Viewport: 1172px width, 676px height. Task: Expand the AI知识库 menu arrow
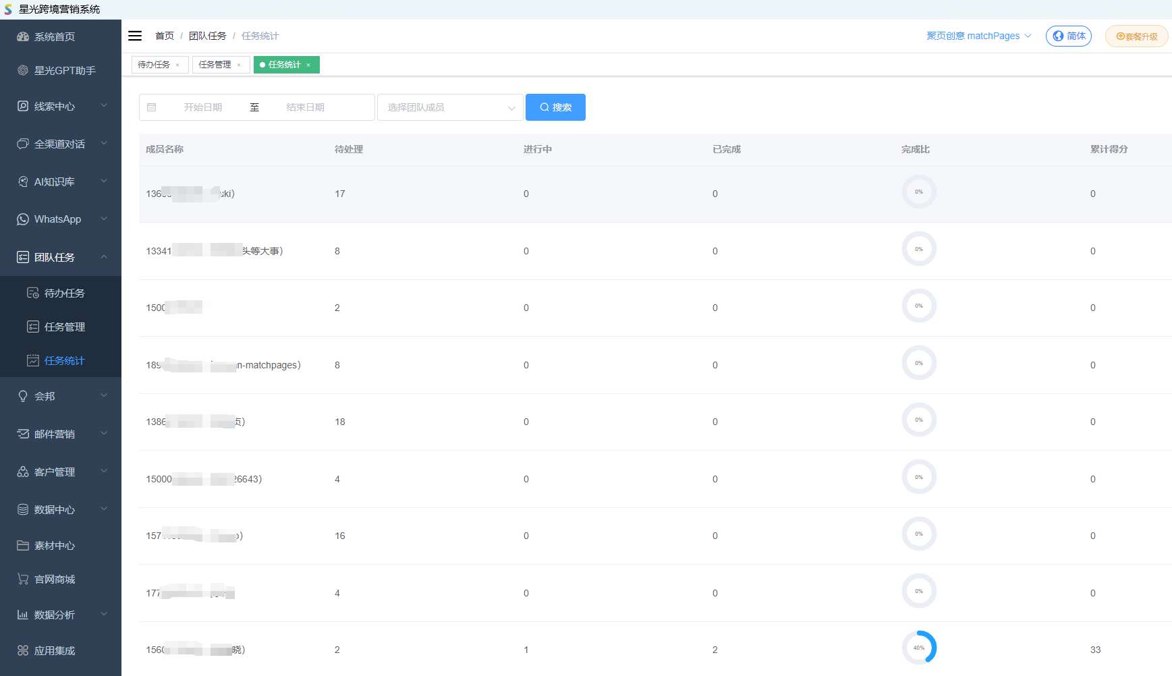(104, 181)
